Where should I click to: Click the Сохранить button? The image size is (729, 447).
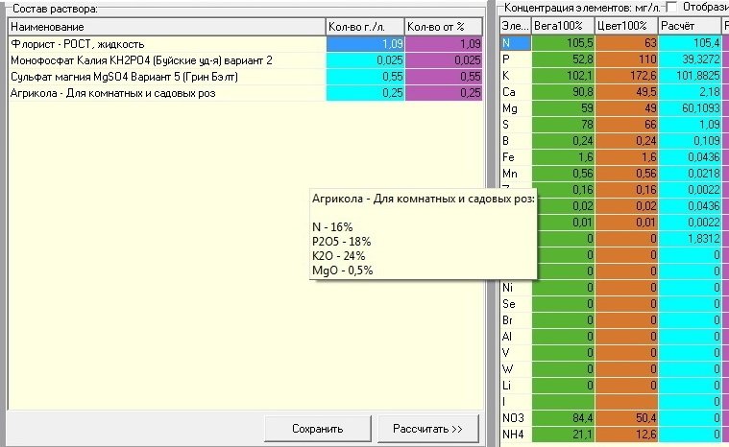tap(318, 429)
